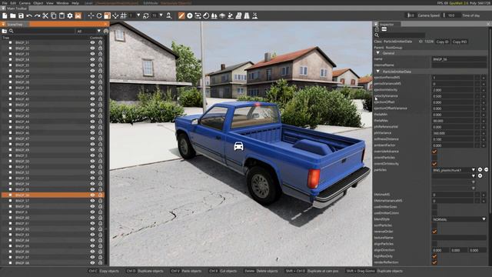492x277 pixels.
Task: Click the name field containing BNGP_56
Action: click(460, 59)
